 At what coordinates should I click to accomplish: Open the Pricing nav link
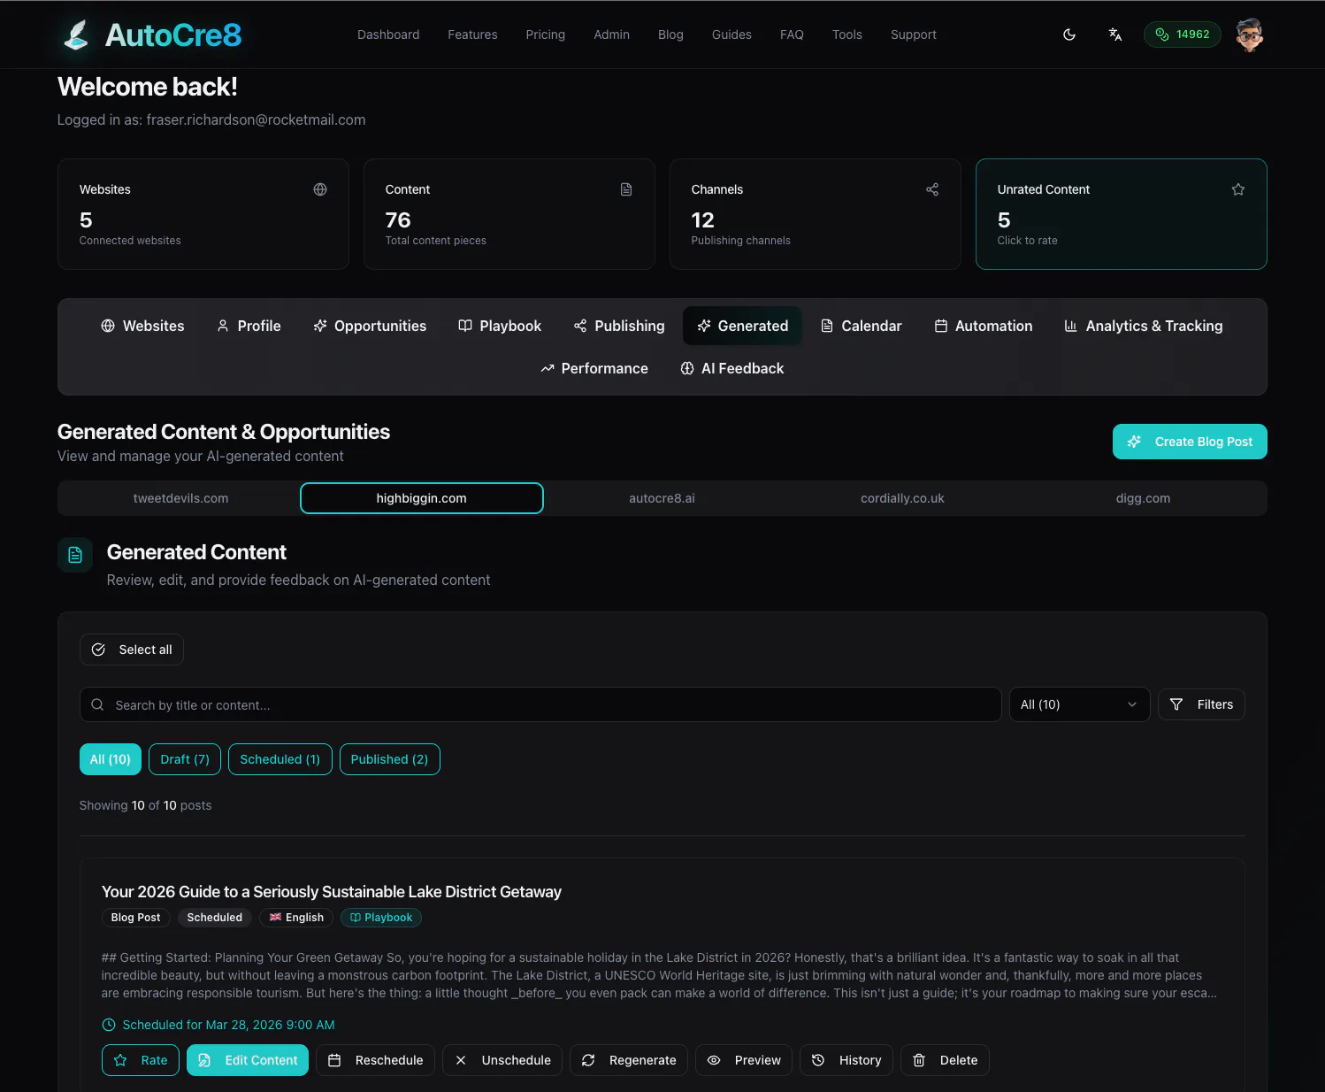(x=545, y=35)
